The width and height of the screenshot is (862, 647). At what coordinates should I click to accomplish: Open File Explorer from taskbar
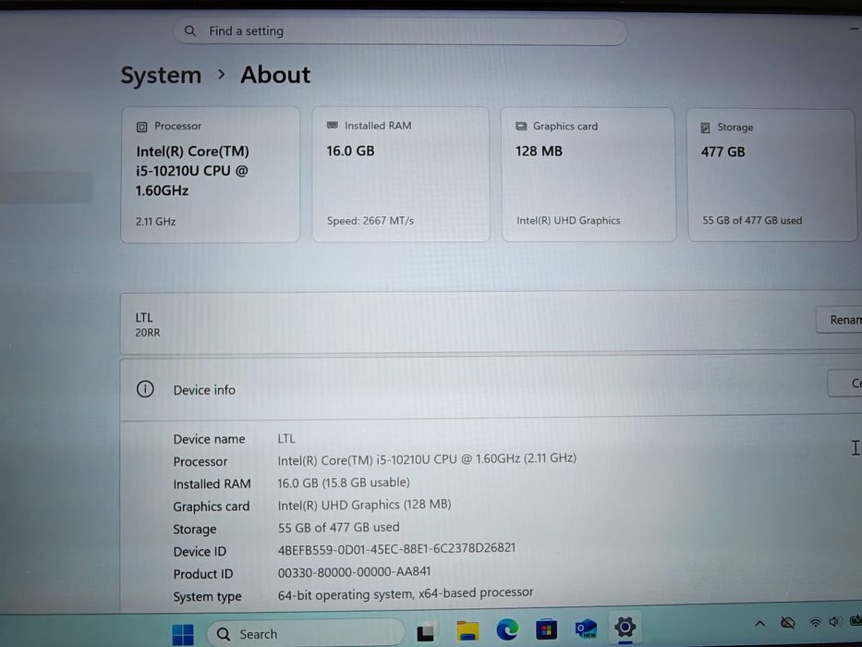[467, 630]
